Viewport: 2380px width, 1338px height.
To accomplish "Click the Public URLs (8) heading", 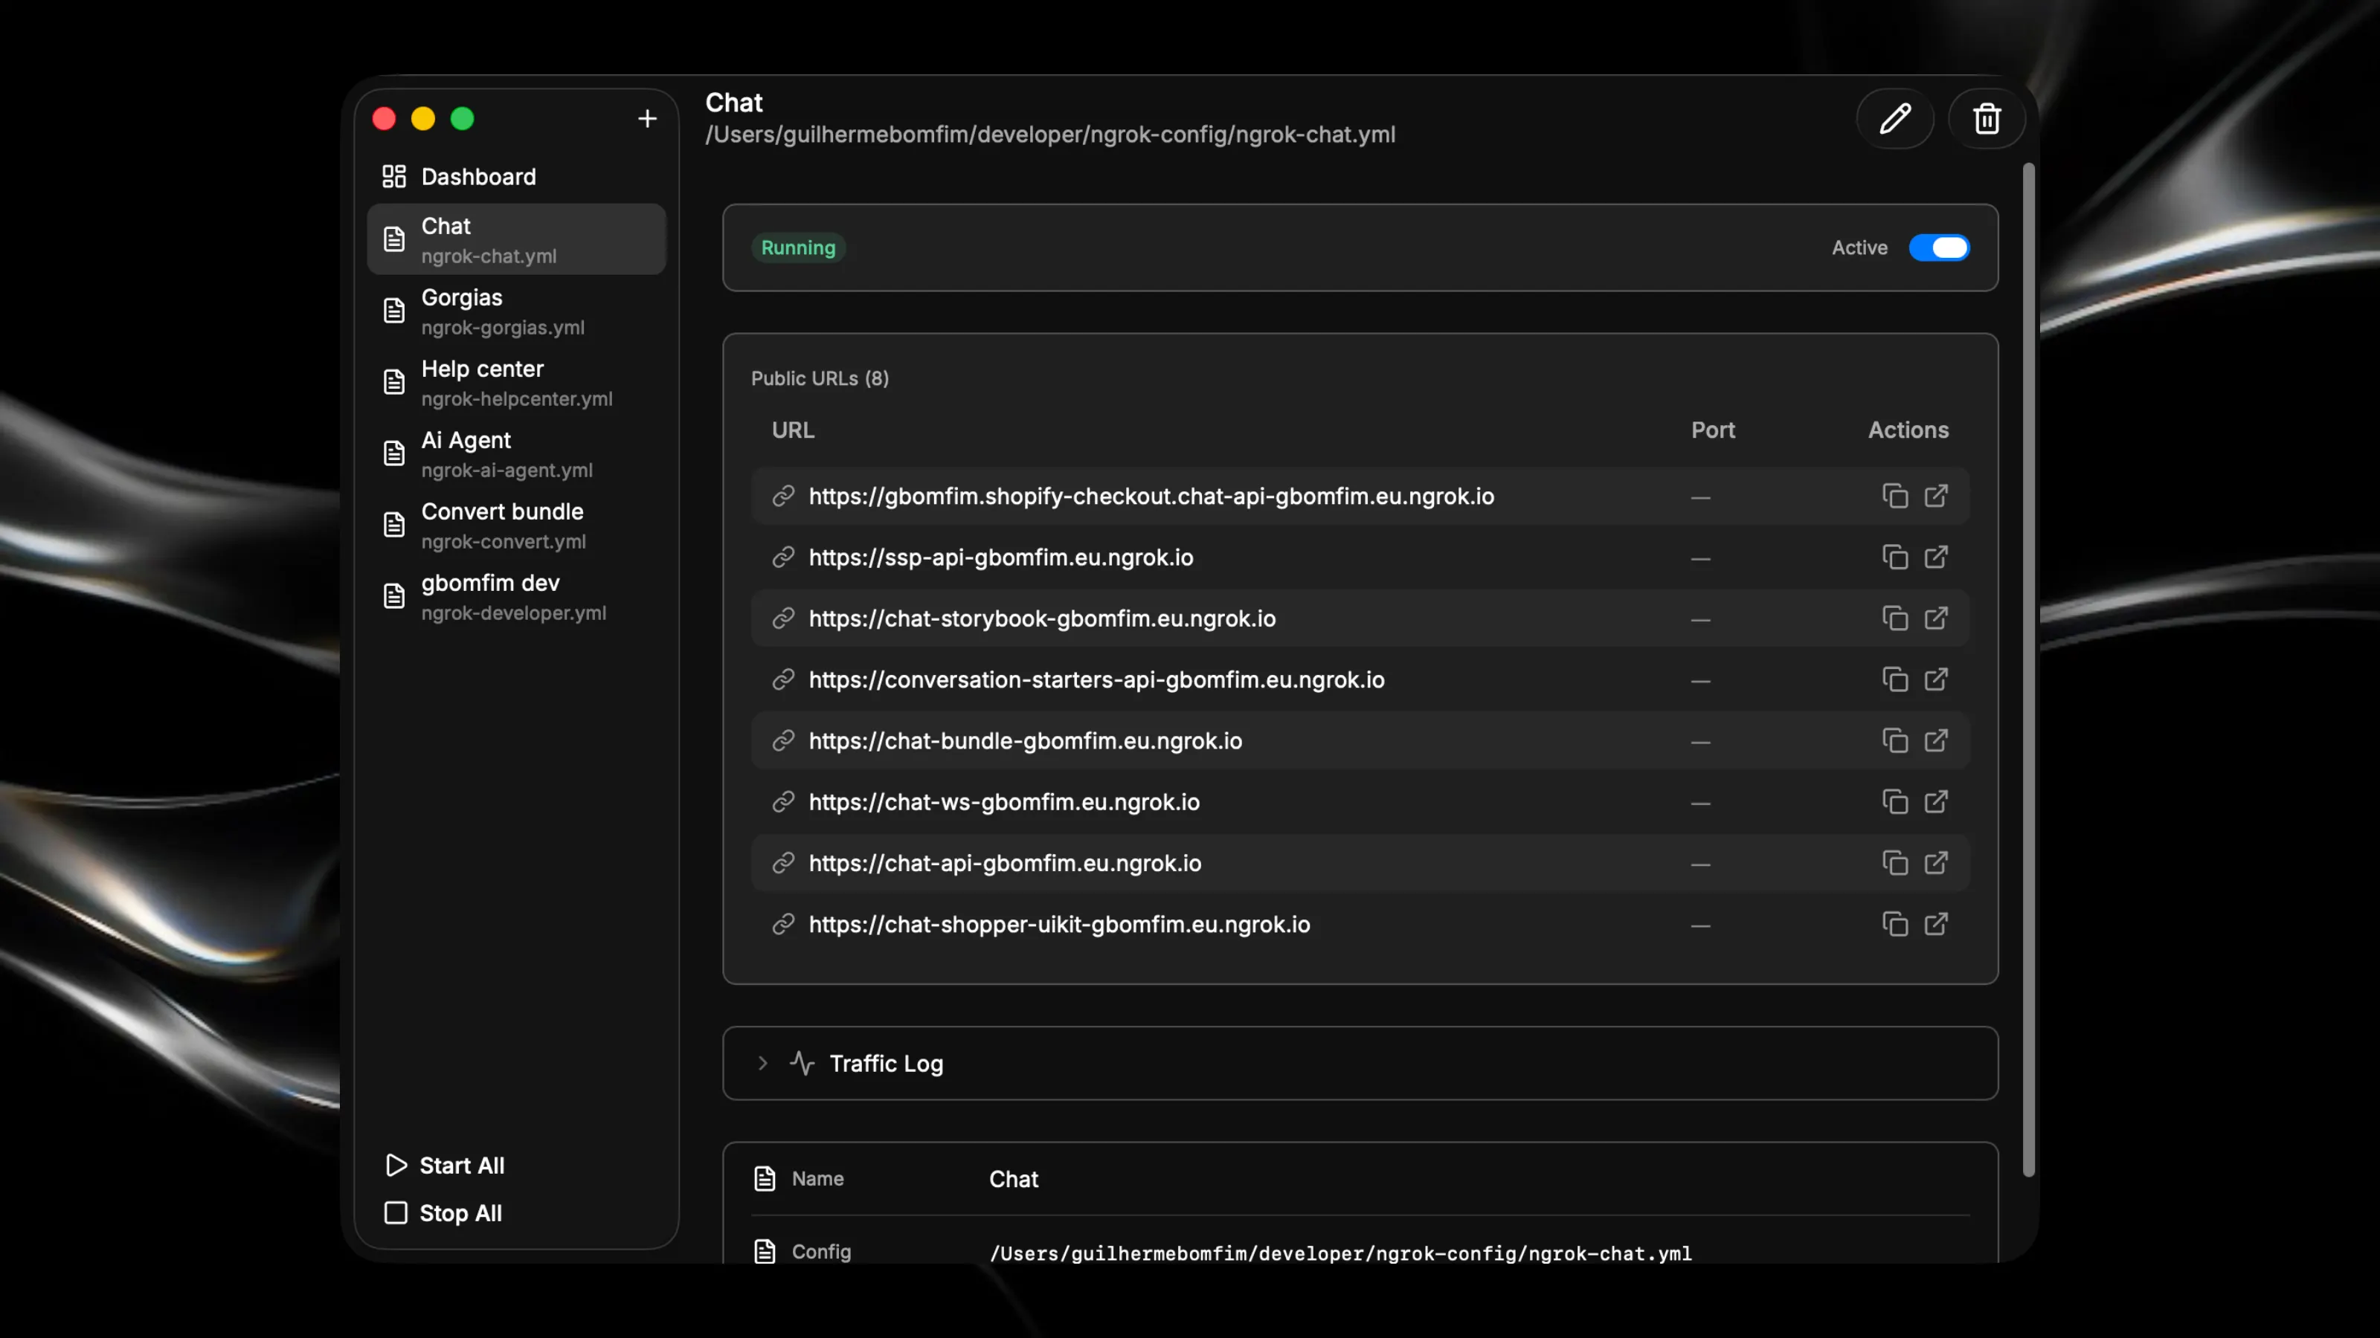I will pyautogui.click(x=820, y=378).
